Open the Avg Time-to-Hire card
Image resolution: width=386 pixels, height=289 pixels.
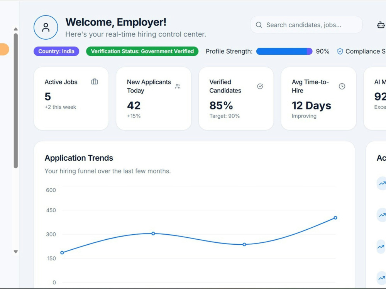click(x=318, y=99)
